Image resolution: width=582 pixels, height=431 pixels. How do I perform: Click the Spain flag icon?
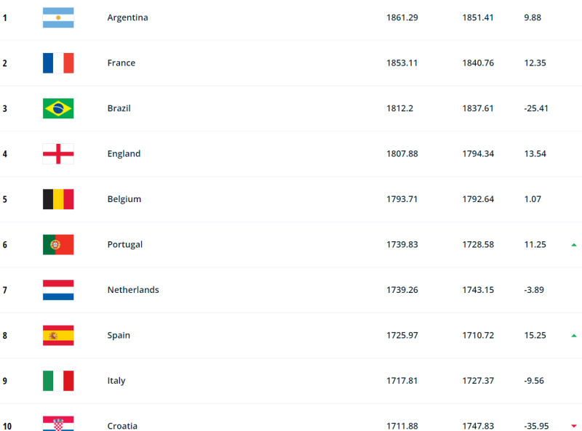click(58, 336)
